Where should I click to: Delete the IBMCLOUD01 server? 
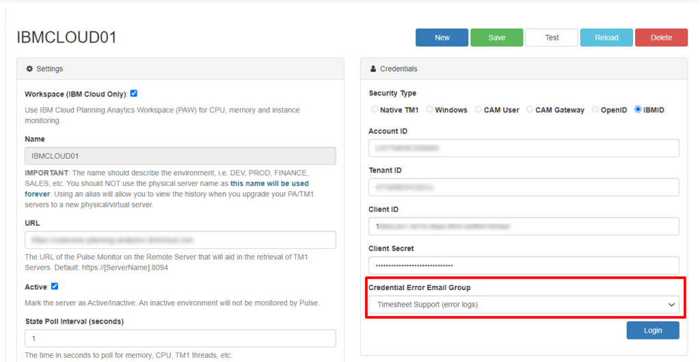[661, 38]
